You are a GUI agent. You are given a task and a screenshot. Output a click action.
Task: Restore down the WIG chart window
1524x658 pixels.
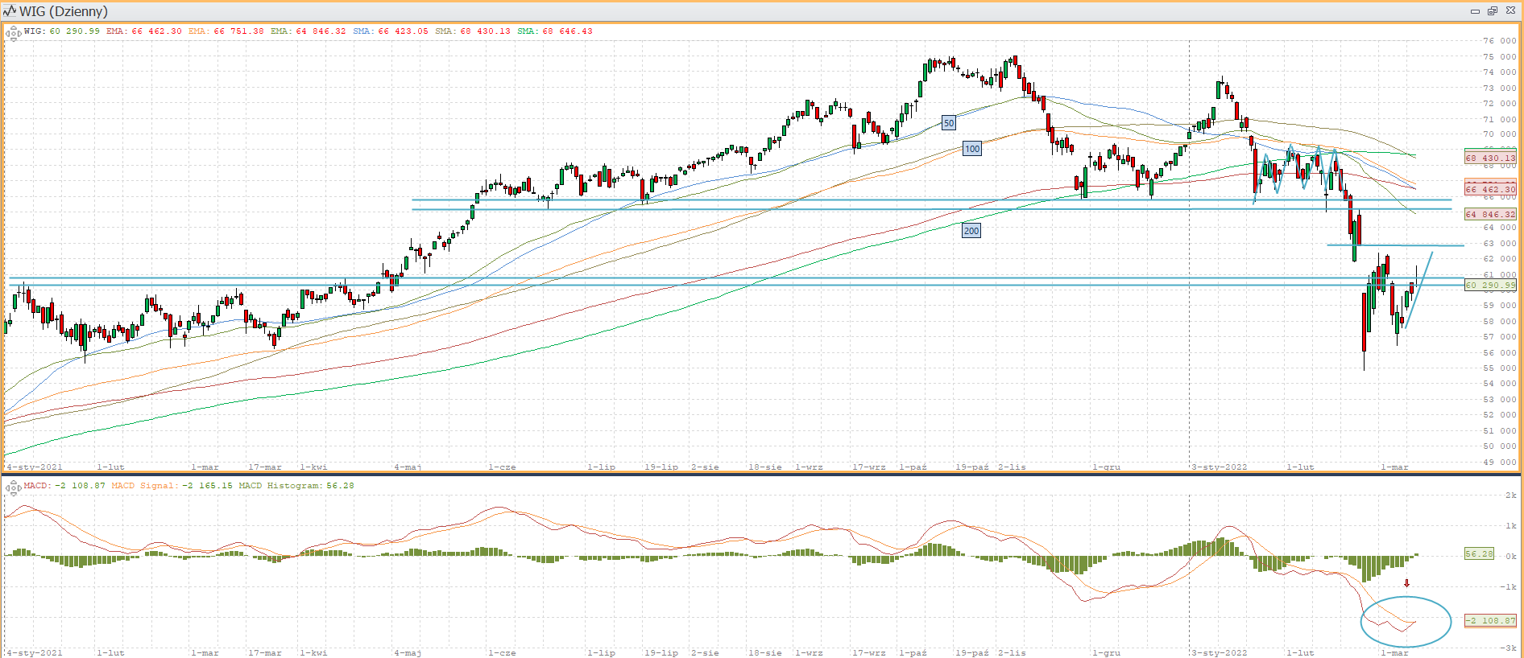pos(1492,11)
